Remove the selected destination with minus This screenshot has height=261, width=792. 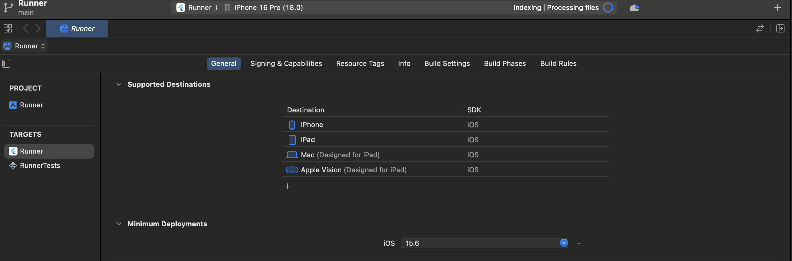tap(304, 186)
